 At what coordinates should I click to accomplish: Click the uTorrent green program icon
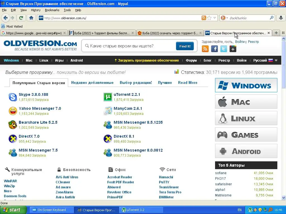click(108, 97)
